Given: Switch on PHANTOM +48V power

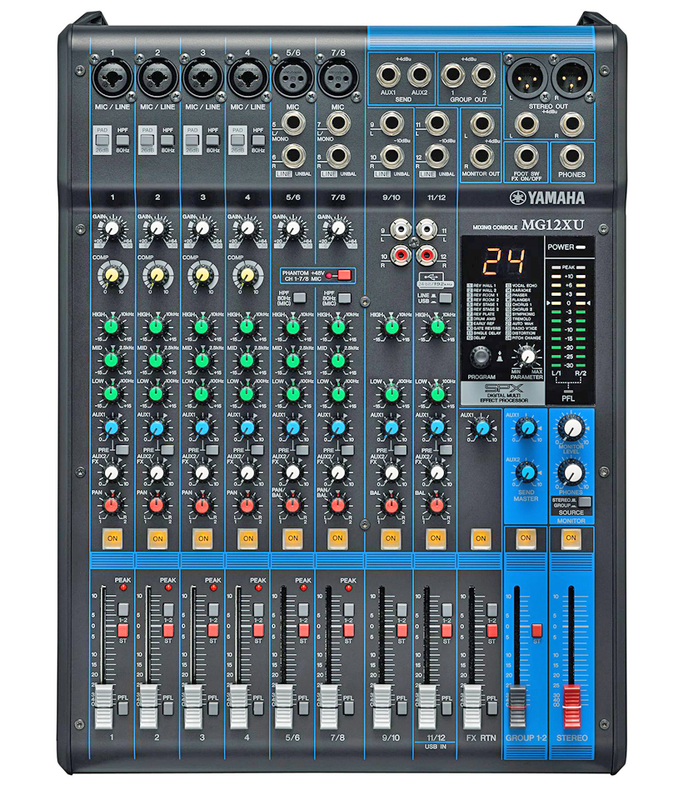Looking at the screenshot, I should (x=345, y=275).
